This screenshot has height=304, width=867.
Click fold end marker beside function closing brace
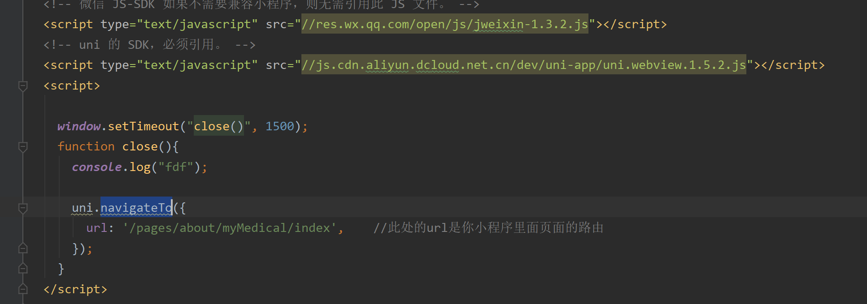pos(23,269)
